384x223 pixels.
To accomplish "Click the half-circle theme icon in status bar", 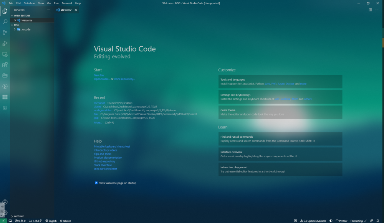I will pyautogui.click(x=331, y=221).
